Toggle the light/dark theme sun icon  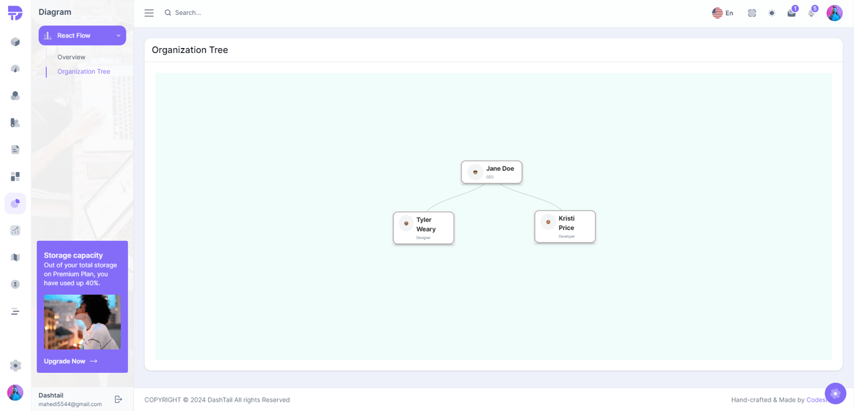coord(772,13)
